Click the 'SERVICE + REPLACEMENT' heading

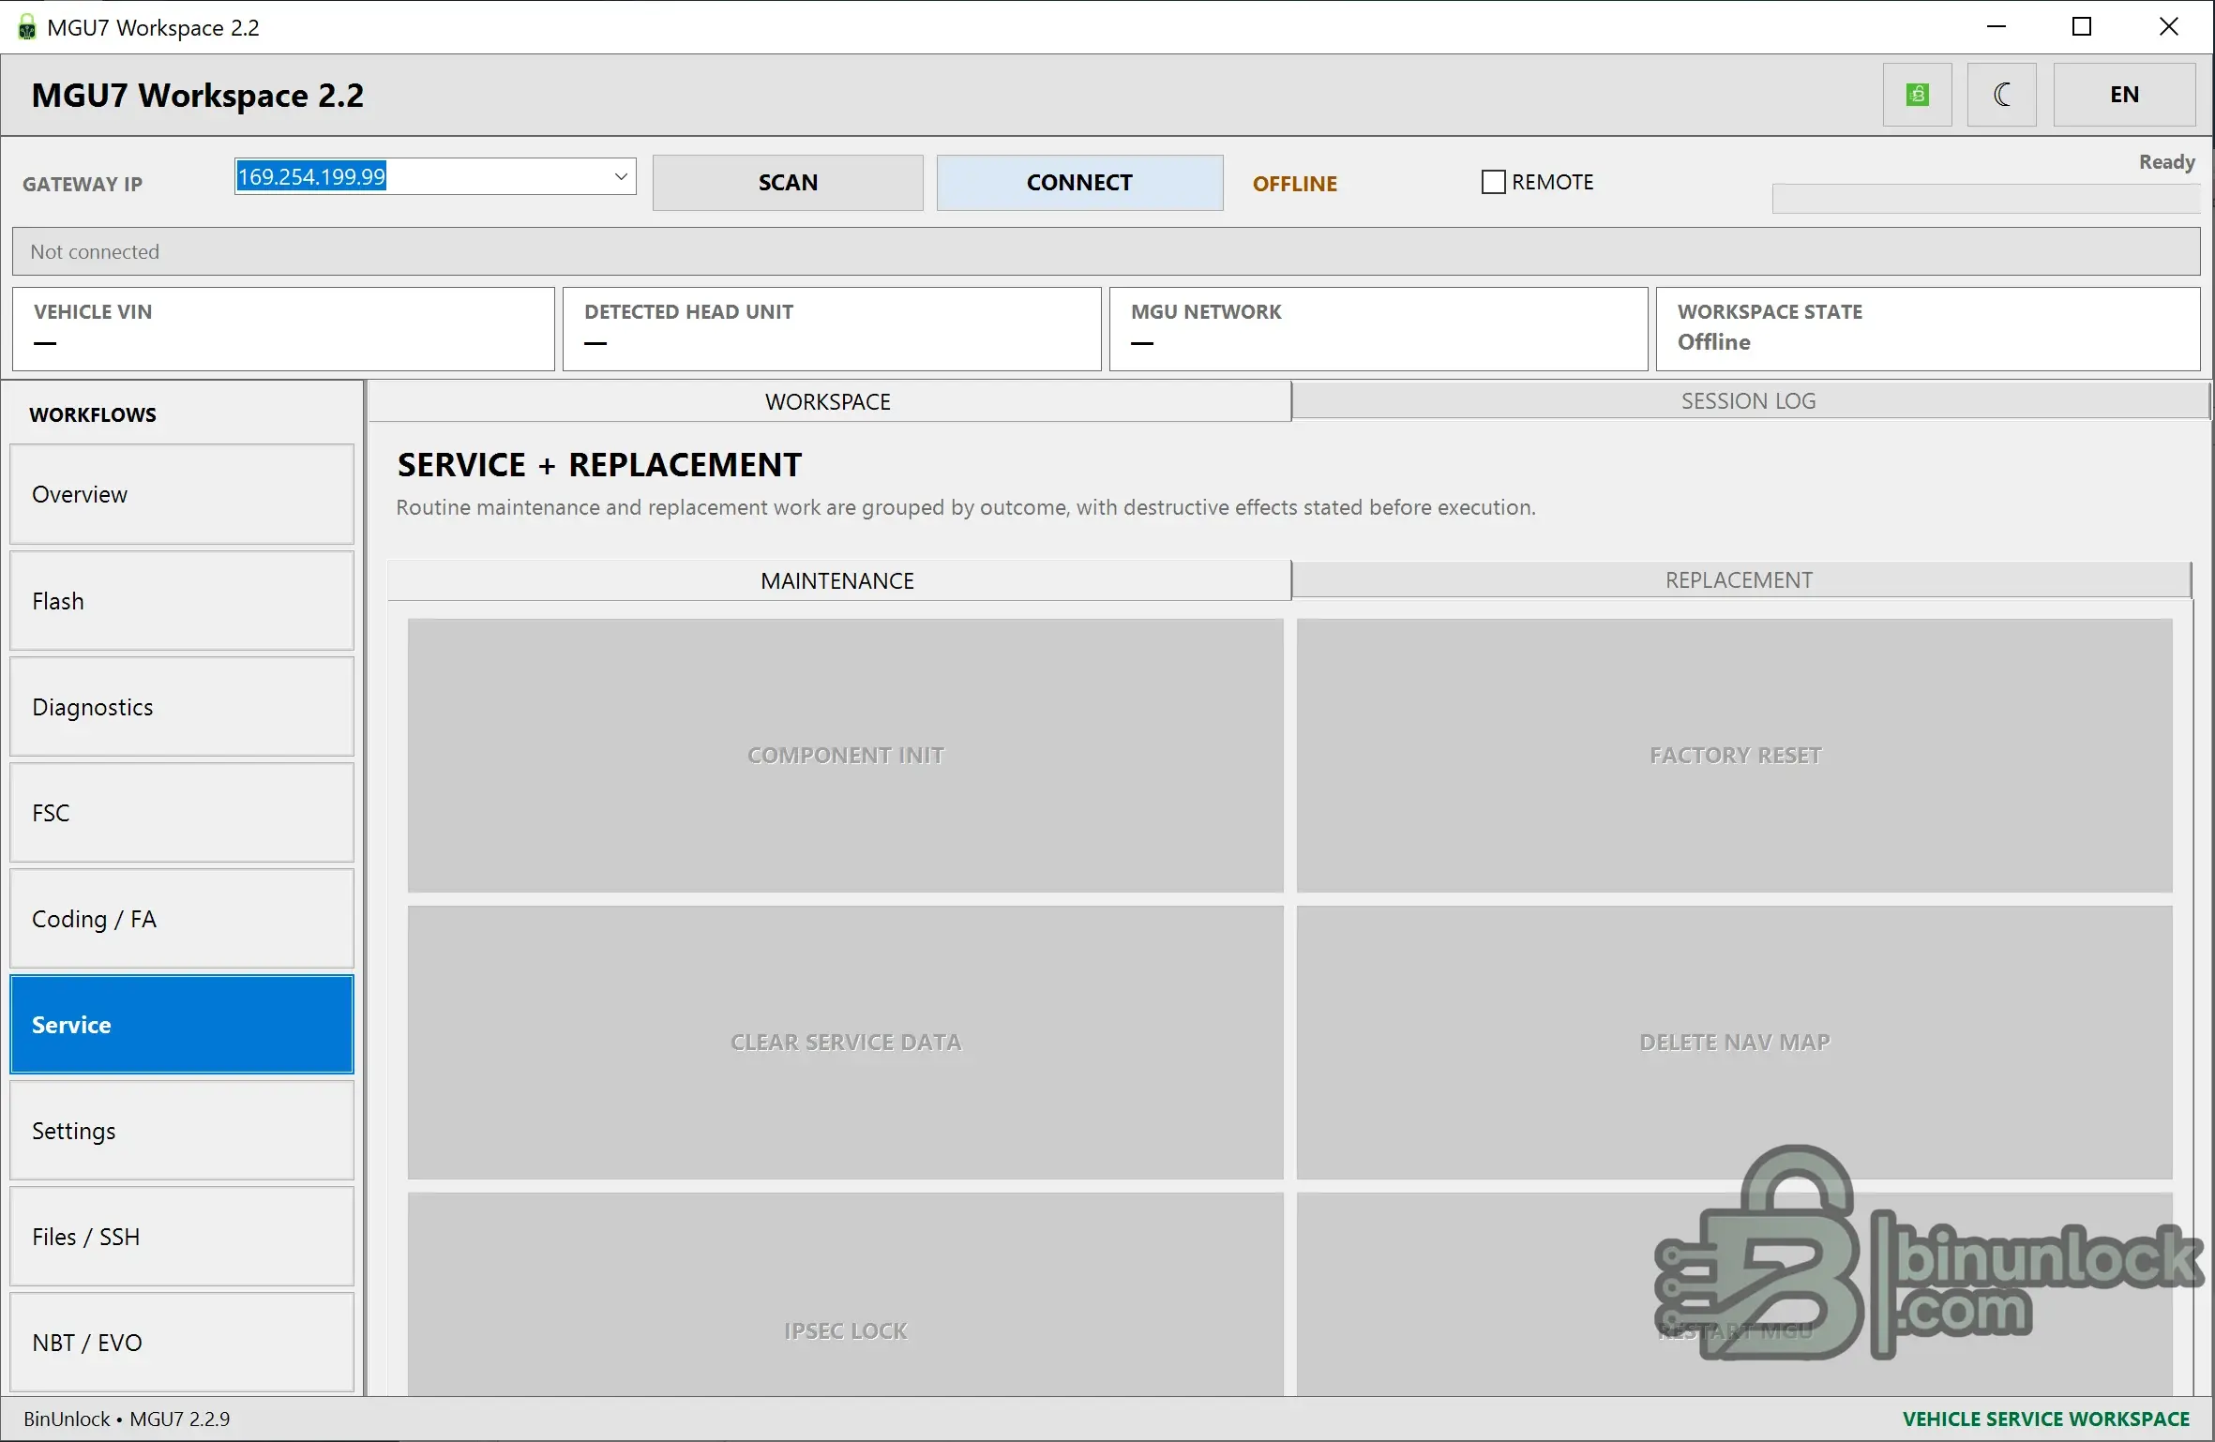point(600,465)
